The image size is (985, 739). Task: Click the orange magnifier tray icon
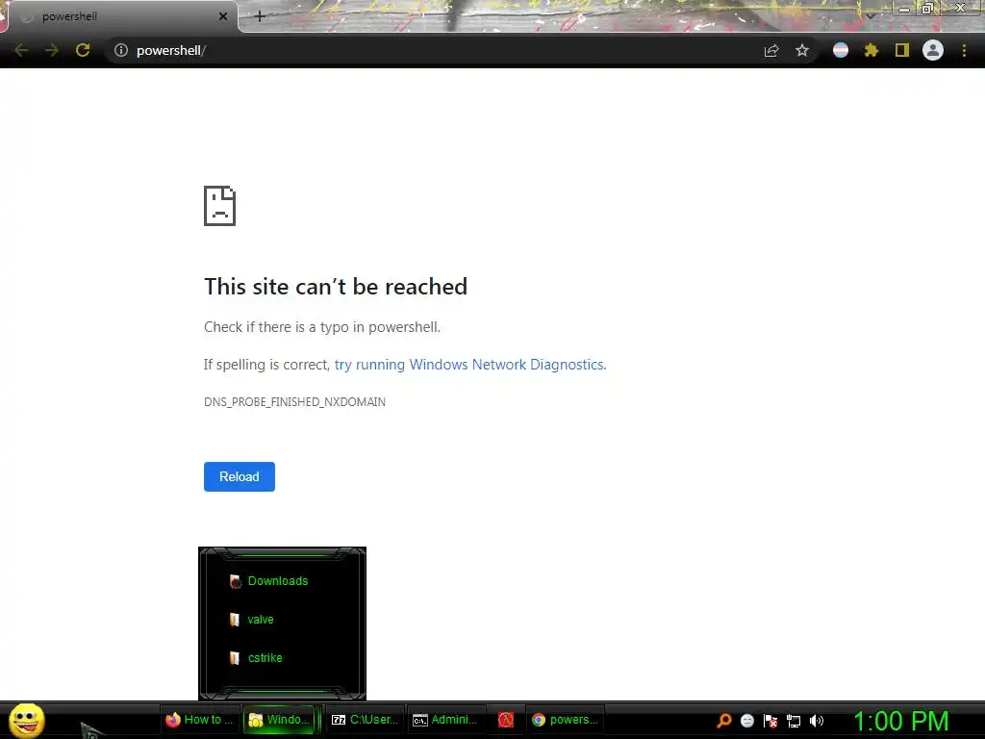point(724,721)
